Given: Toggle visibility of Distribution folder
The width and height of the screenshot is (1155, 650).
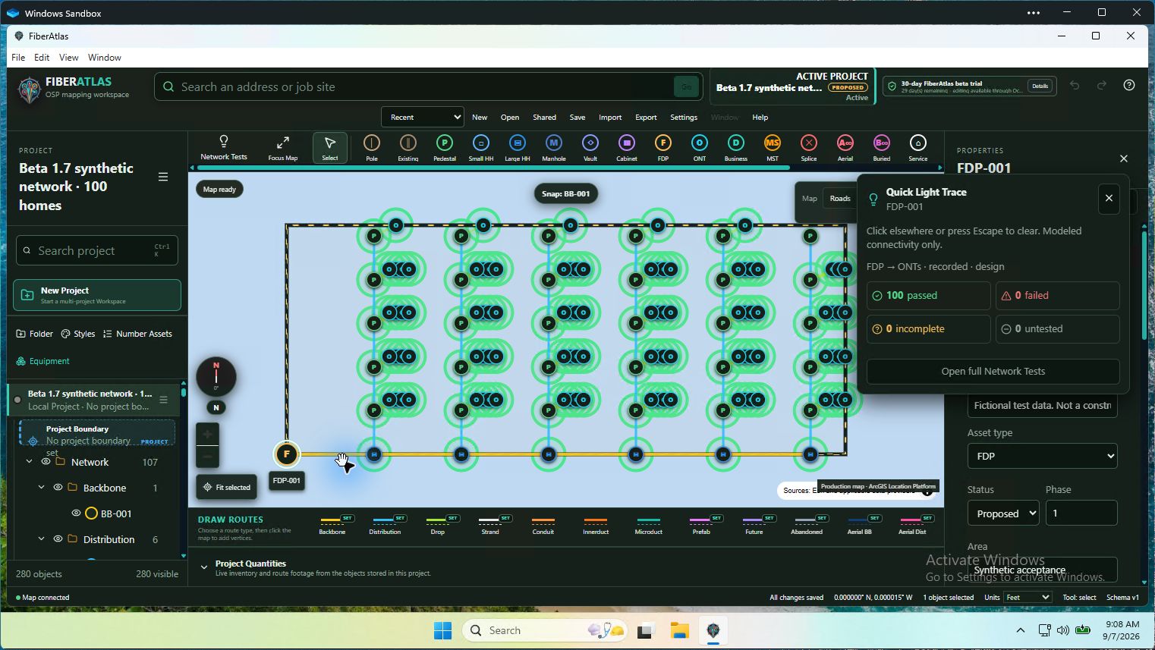Looking at the screenshot, I should 58,539.
